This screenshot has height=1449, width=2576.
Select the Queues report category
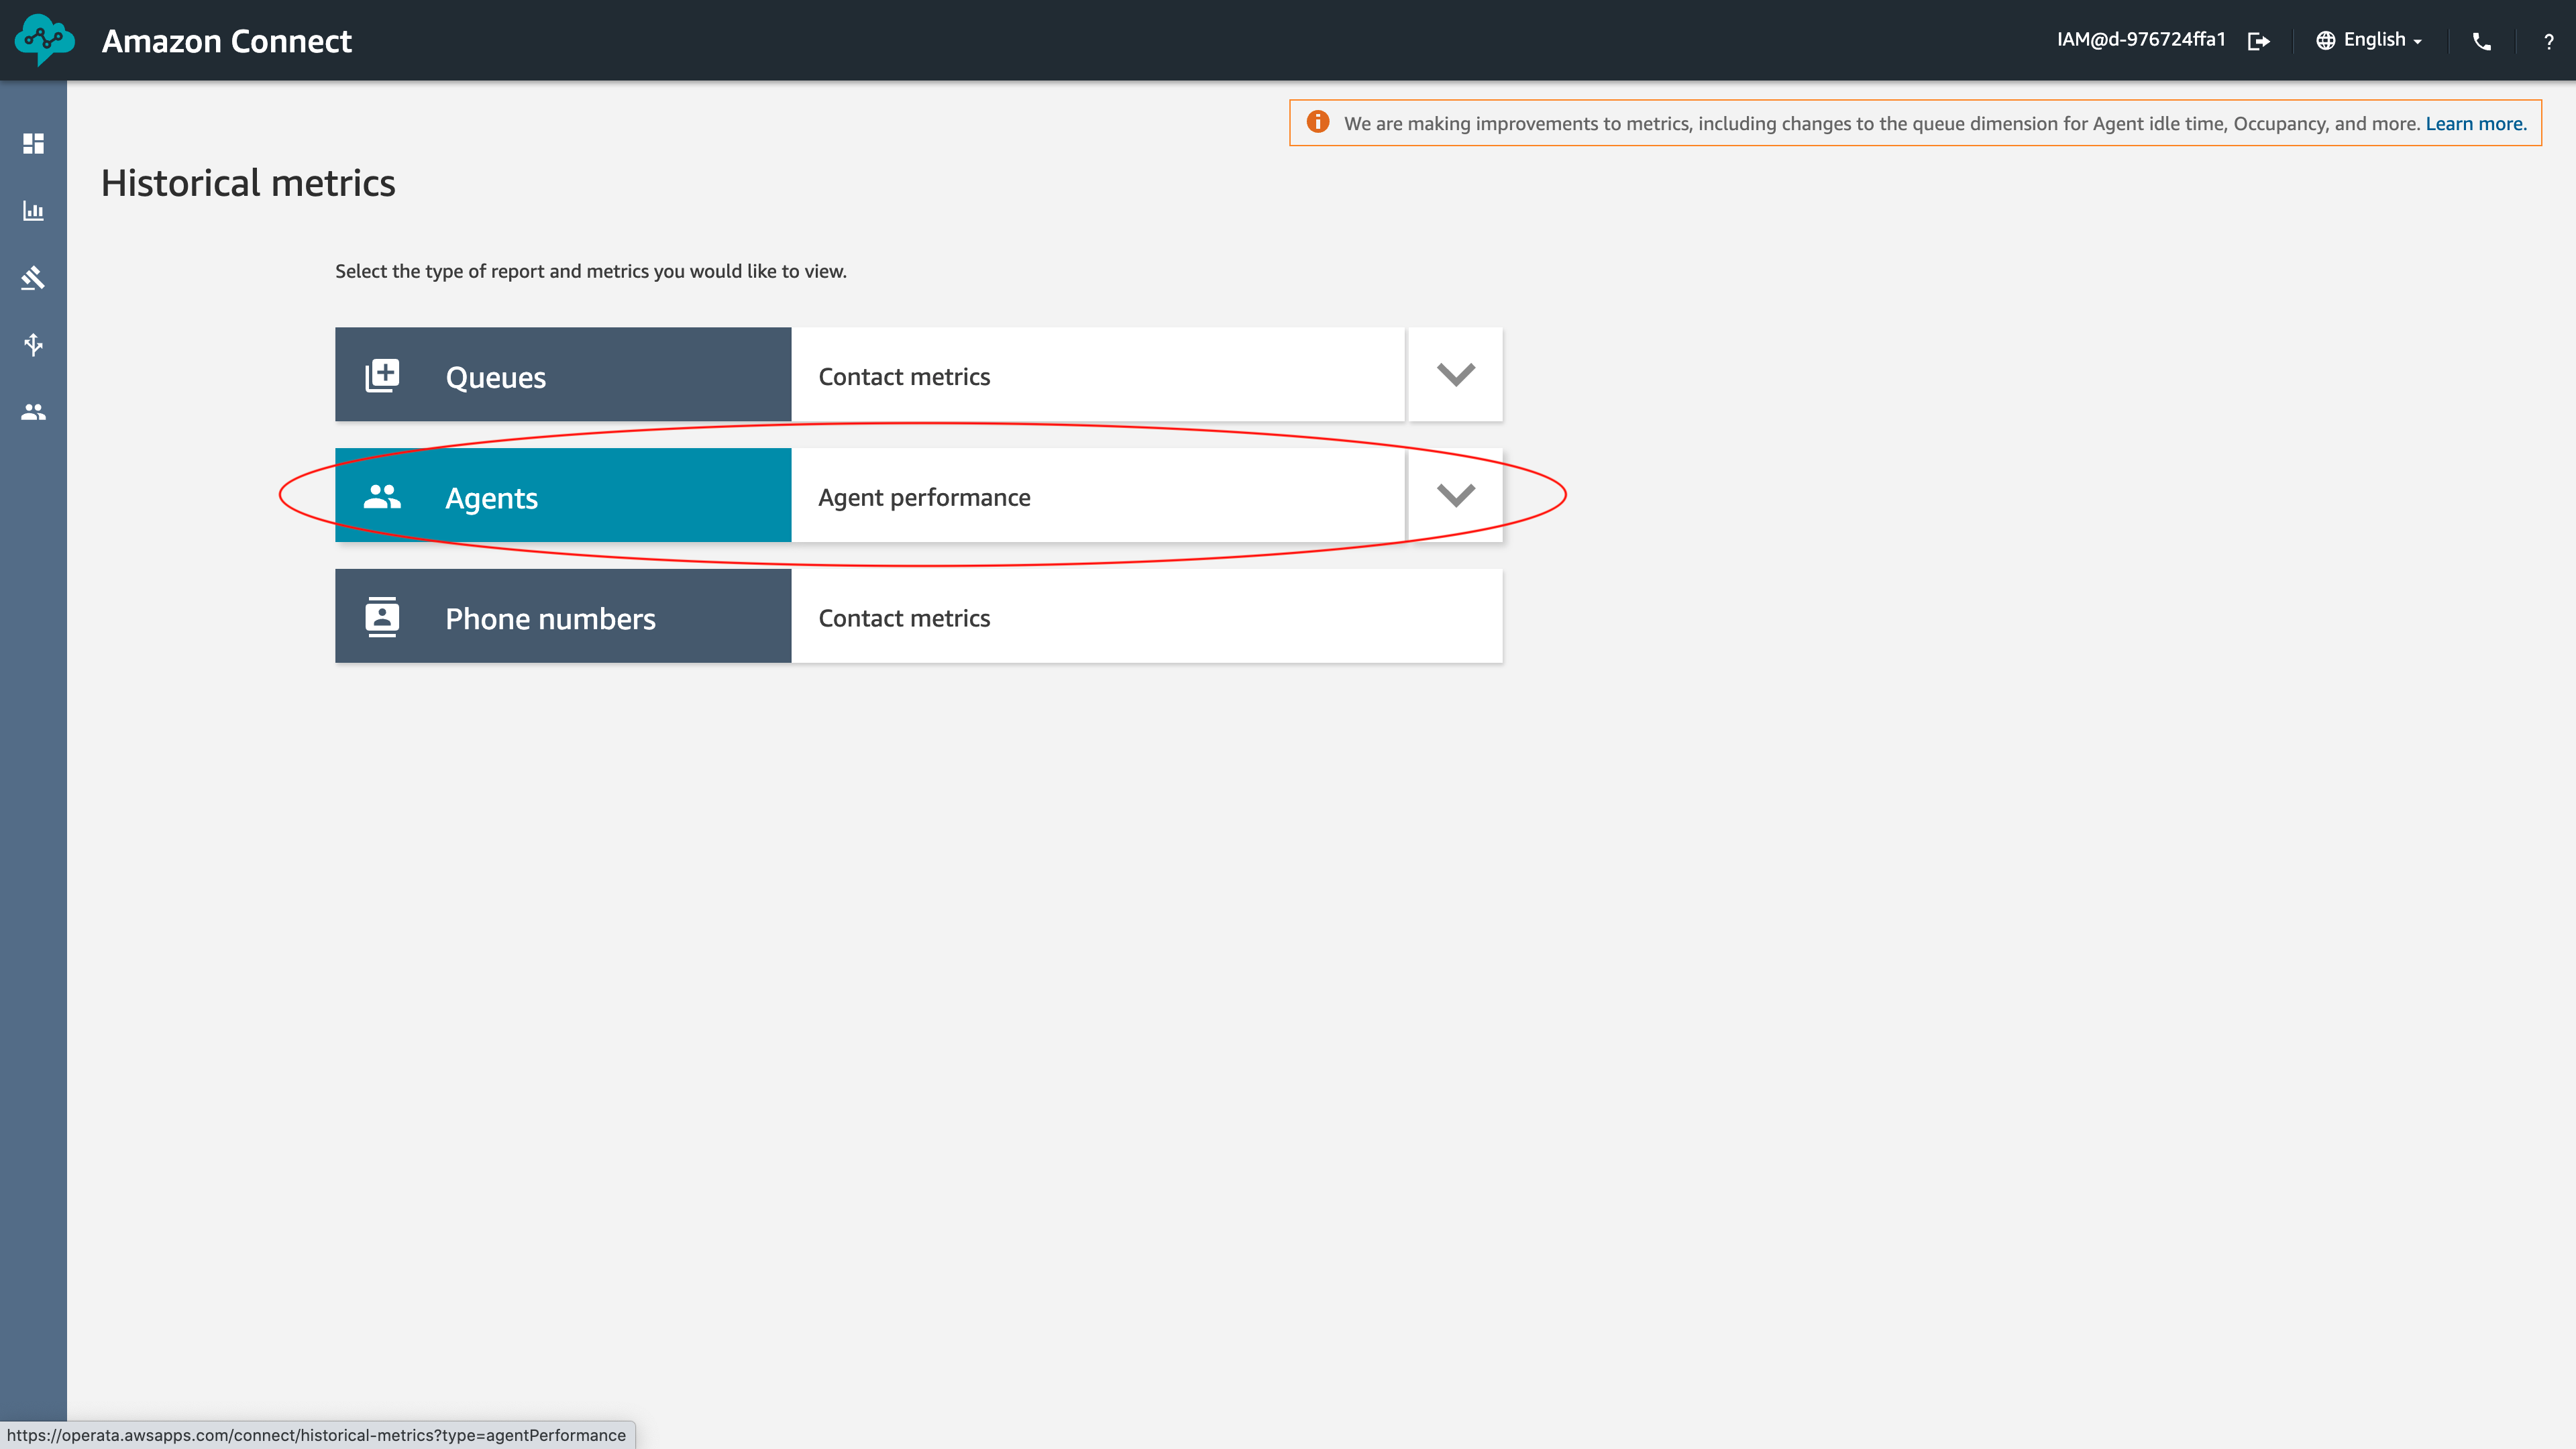(563, 374)
